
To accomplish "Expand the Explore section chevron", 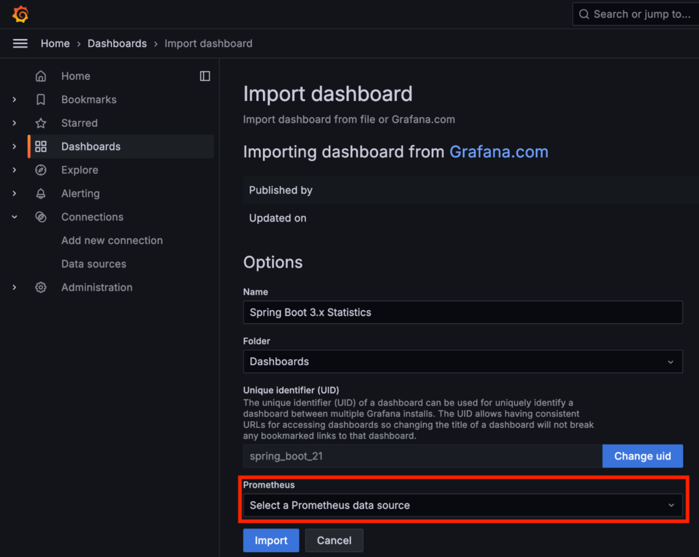I will point(15,170).
